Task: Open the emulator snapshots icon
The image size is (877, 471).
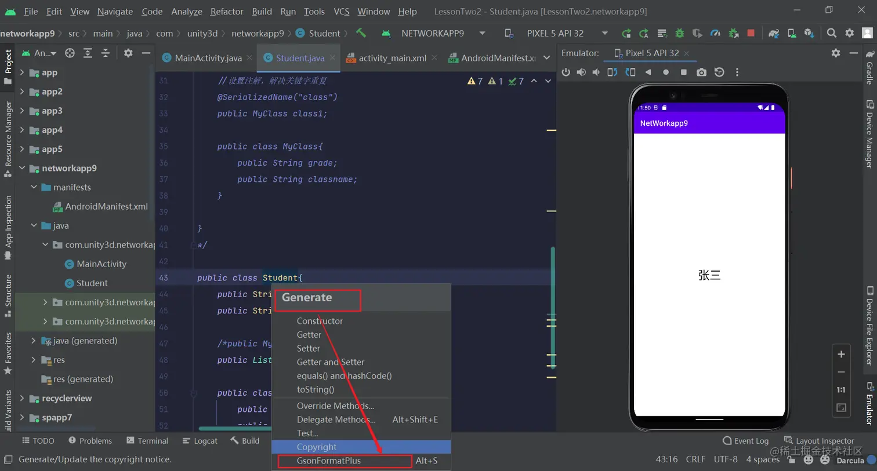Action: [x=719, y=72]
